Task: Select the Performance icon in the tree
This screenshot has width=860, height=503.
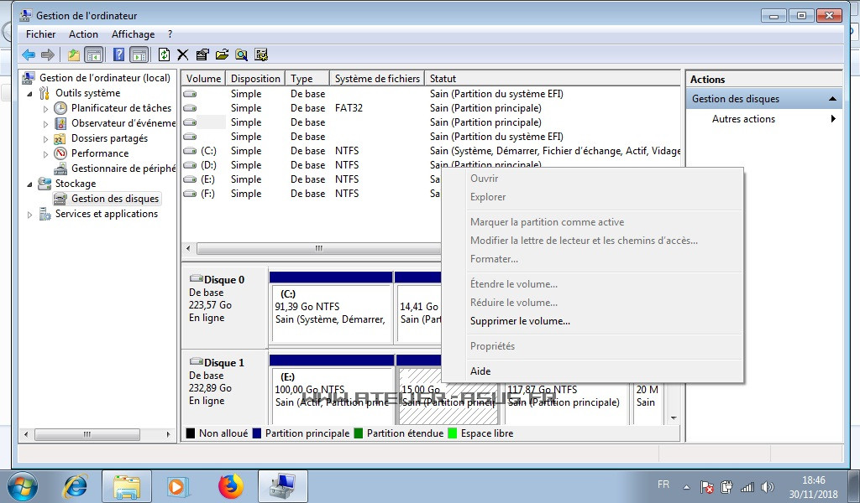Action: click(x=60, y=153)
